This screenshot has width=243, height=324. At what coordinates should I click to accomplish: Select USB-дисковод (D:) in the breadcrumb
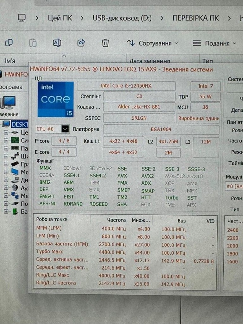(122, 18)
